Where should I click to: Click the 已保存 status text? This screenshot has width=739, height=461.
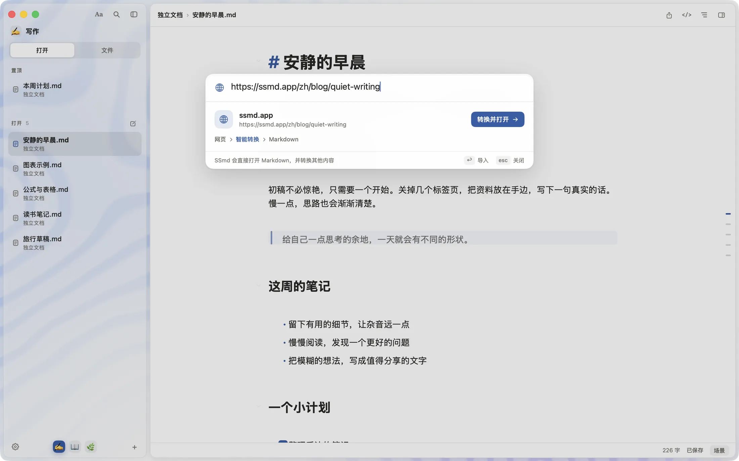695,450
